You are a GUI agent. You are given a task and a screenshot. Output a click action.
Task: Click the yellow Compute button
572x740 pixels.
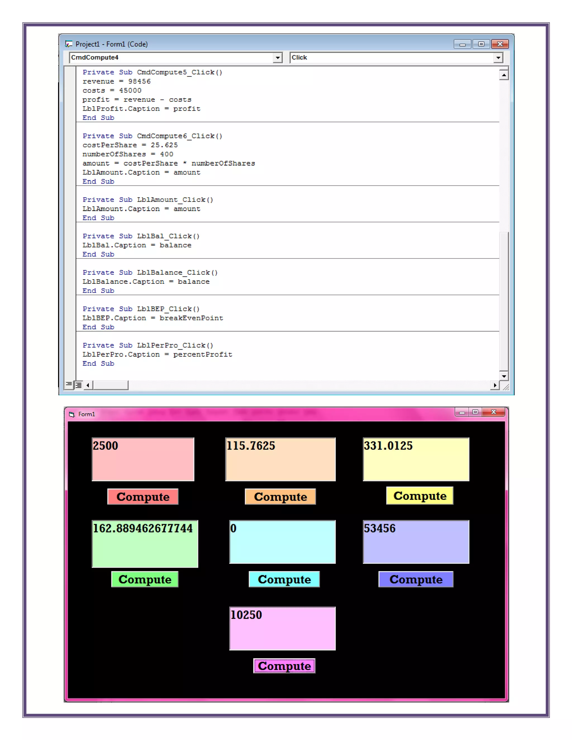[x=420, y=495]
